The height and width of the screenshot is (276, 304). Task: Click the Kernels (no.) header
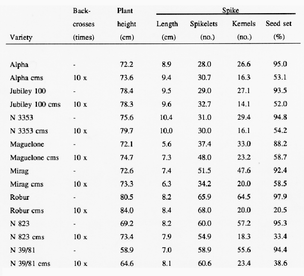click(244, 30)
